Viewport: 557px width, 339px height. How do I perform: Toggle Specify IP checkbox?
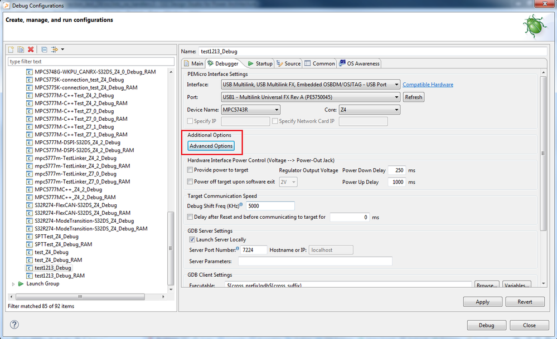pyautogui.click(x=190, y=121)
